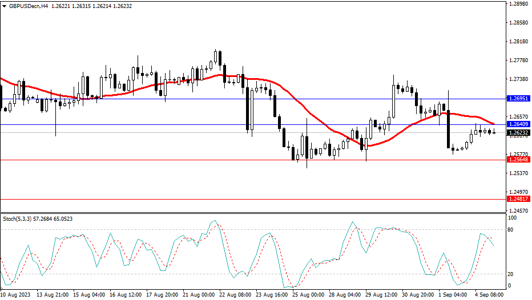Click the 16 Aug 12:00 time label
Image resolution: width=532 pixels, height=300 pixels.
[126, 295]
